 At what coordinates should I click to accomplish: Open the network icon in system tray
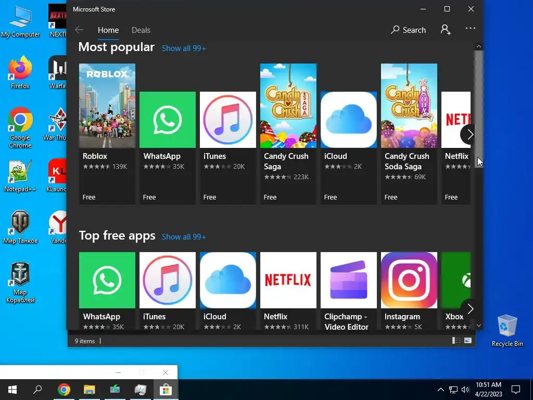tap(453, 390)
